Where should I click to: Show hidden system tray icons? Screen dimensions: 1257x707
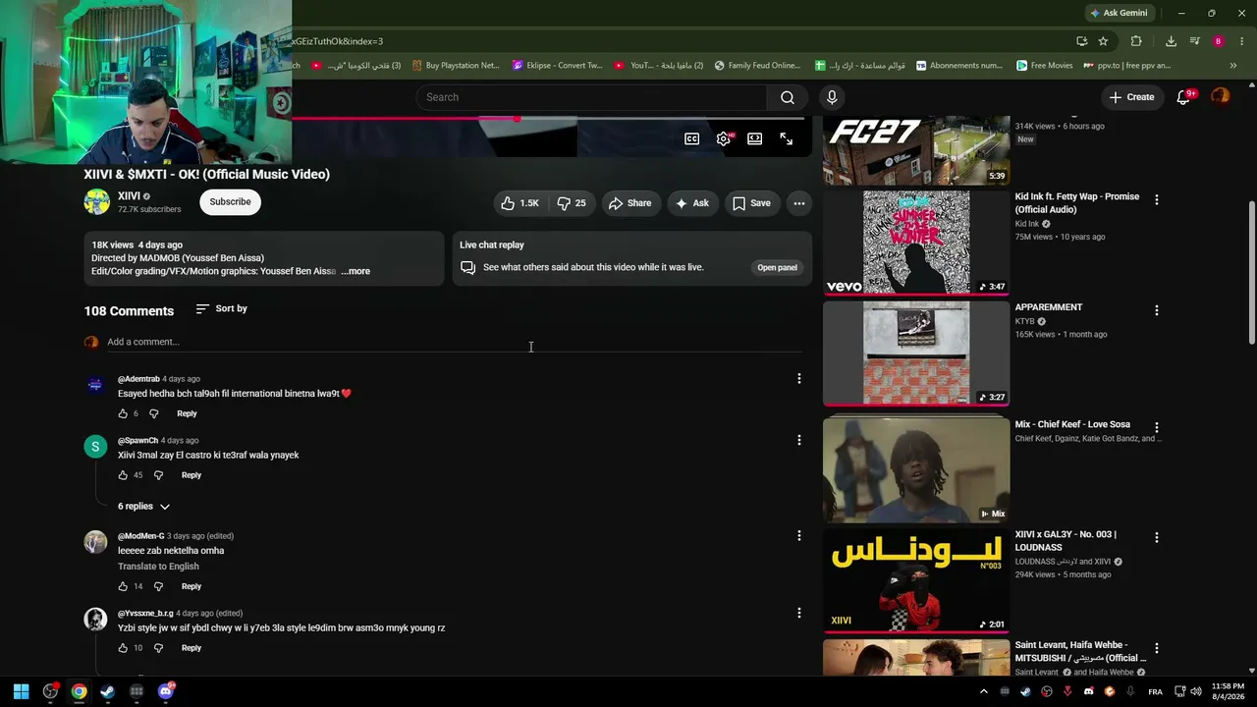click(x=984, y=691)
